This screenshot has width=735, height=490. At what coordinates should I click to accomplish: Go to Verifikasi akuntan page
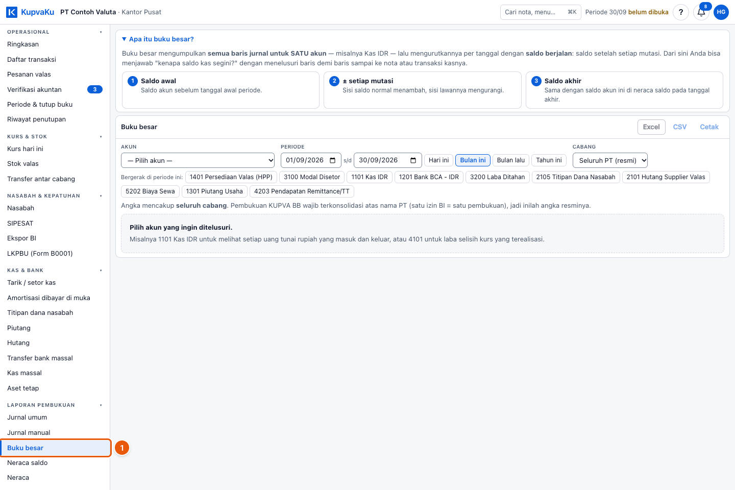[x=55, y=90]
